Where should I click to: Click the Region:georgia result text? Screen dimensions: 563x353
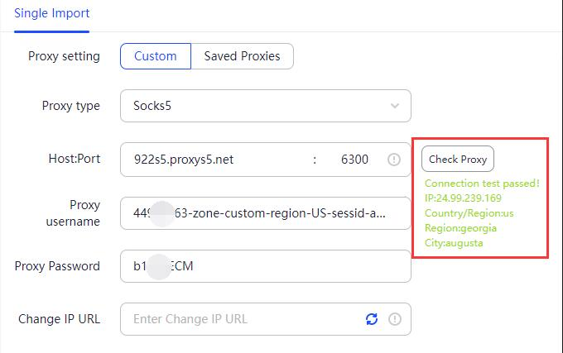460,228
